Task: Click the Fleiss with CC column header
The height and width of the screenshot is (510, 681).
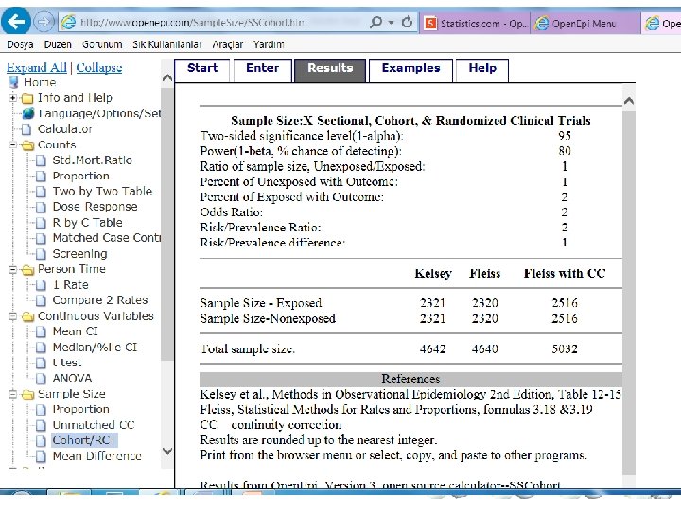Action: 564,274
